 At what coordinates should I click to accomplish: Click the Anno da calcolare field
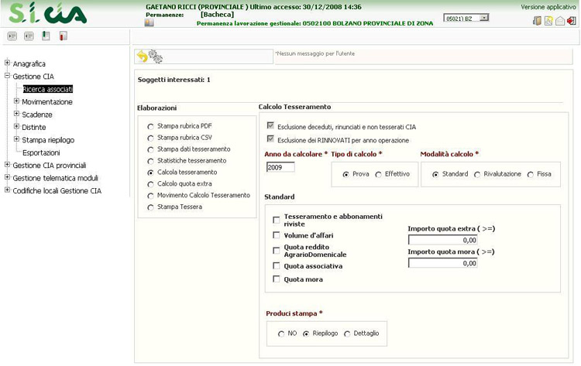280,167
